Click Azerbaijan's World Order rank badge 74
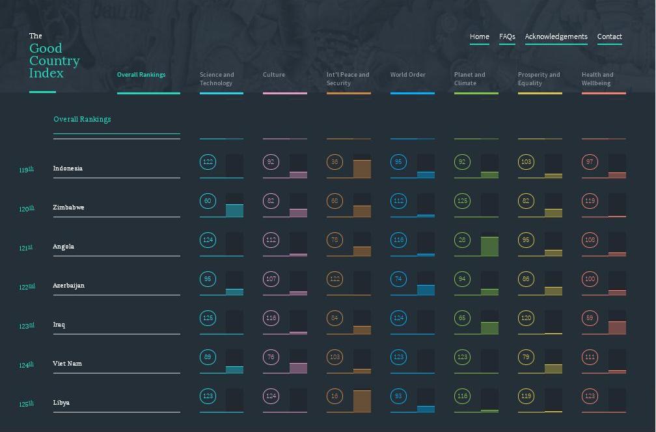Image resolution: width=656 pixels, height=432 pixels. pyautogui.click(x=398, y=279)
